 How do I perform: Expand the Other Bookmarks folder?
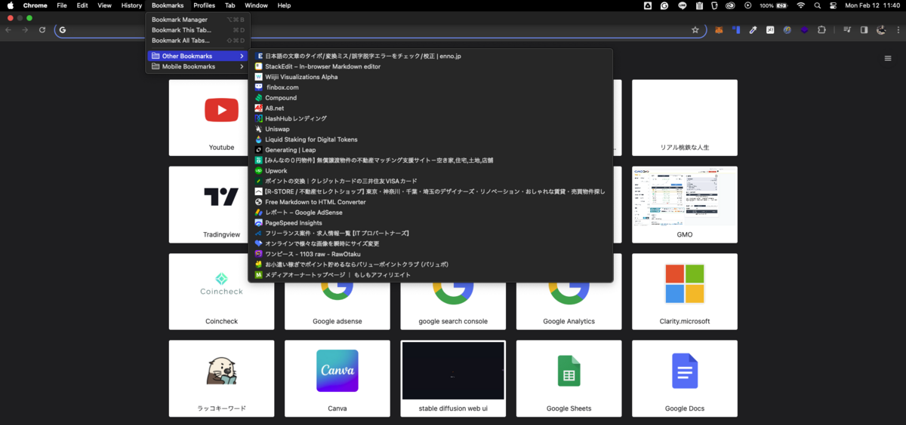click(x=198, y=56)
